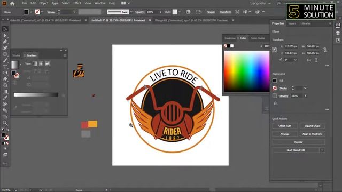342x192 pixels.
Task: Click the Expand Shape button
Action: [312, 126]
